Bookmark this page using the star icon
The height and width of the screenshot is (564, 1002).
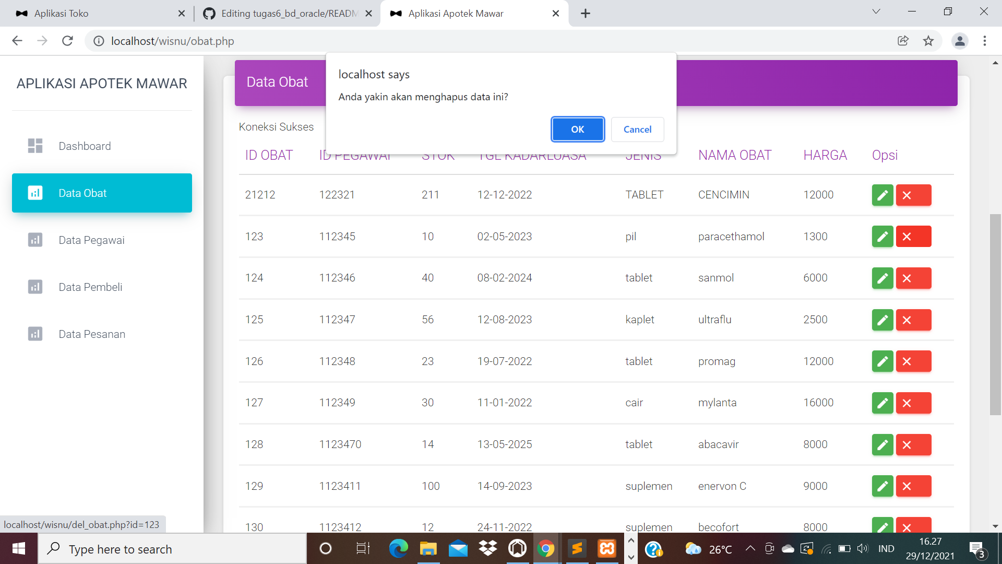pos(928,41)
